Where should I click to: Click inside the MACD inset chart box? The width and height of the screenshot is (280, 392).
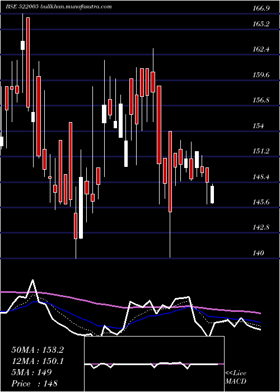pyautogui.click(x=154, y=364)
